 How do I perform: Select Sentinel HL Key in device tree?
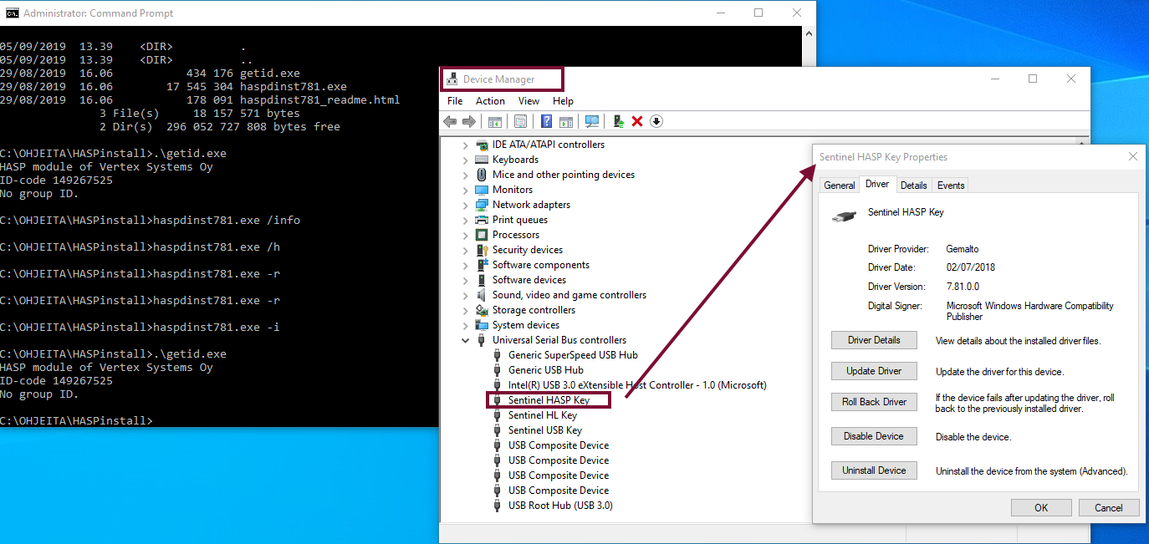click(x=542, y=415)
